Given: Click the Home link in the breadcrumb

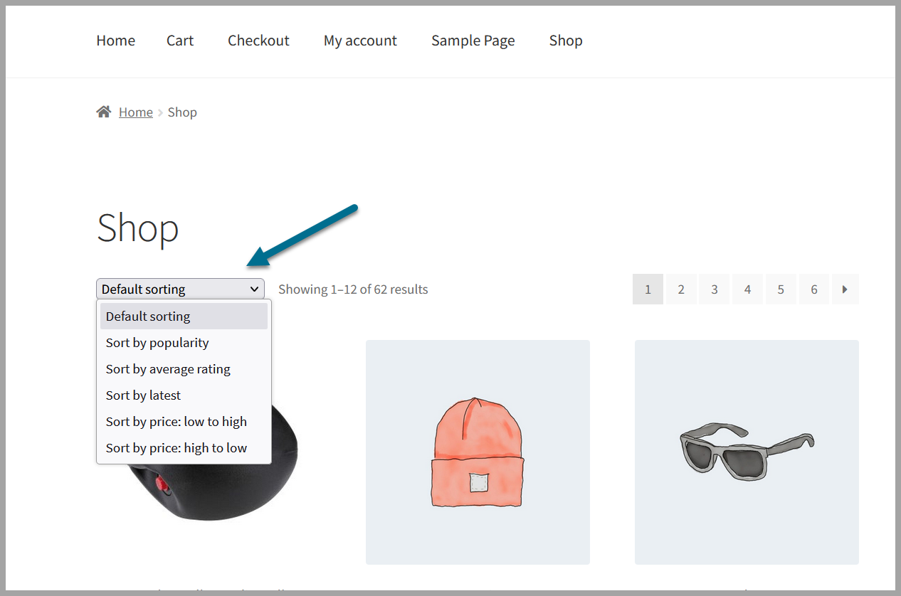Looking at the screenshot, I should [135, 112].
